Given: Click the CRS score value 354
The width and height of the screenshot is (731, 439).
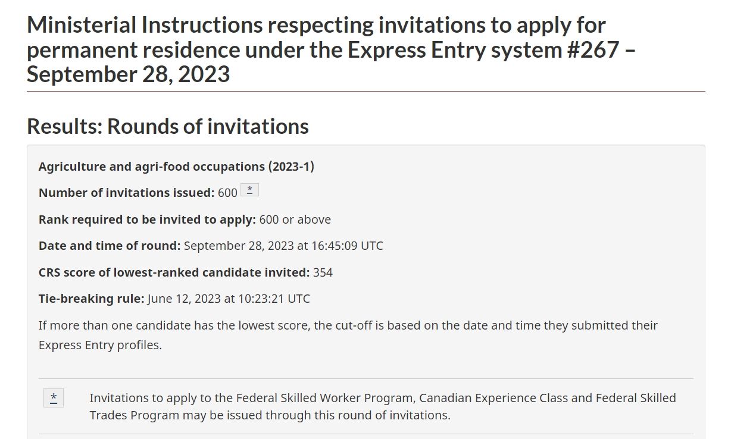Looking at the screenshot, I should coord(323,272).
